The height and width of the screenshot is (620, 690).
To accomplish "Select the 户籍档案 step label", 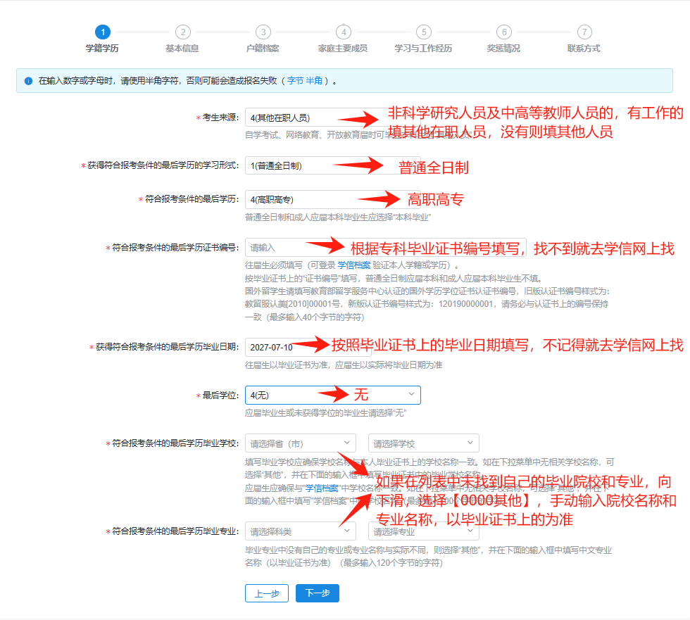I will [263, 49].
